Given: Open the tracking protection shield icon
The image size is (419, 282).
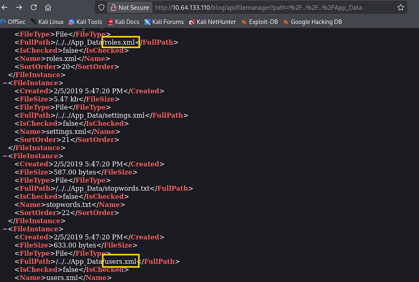Looking at the screenshot, I should pos(101,8).
